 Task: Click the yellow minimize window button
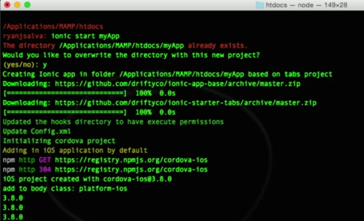17,5
